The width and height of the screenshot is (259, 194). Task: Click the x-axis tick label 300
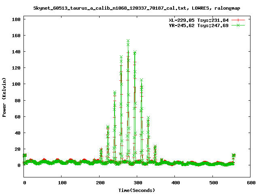tap(137, 183)
